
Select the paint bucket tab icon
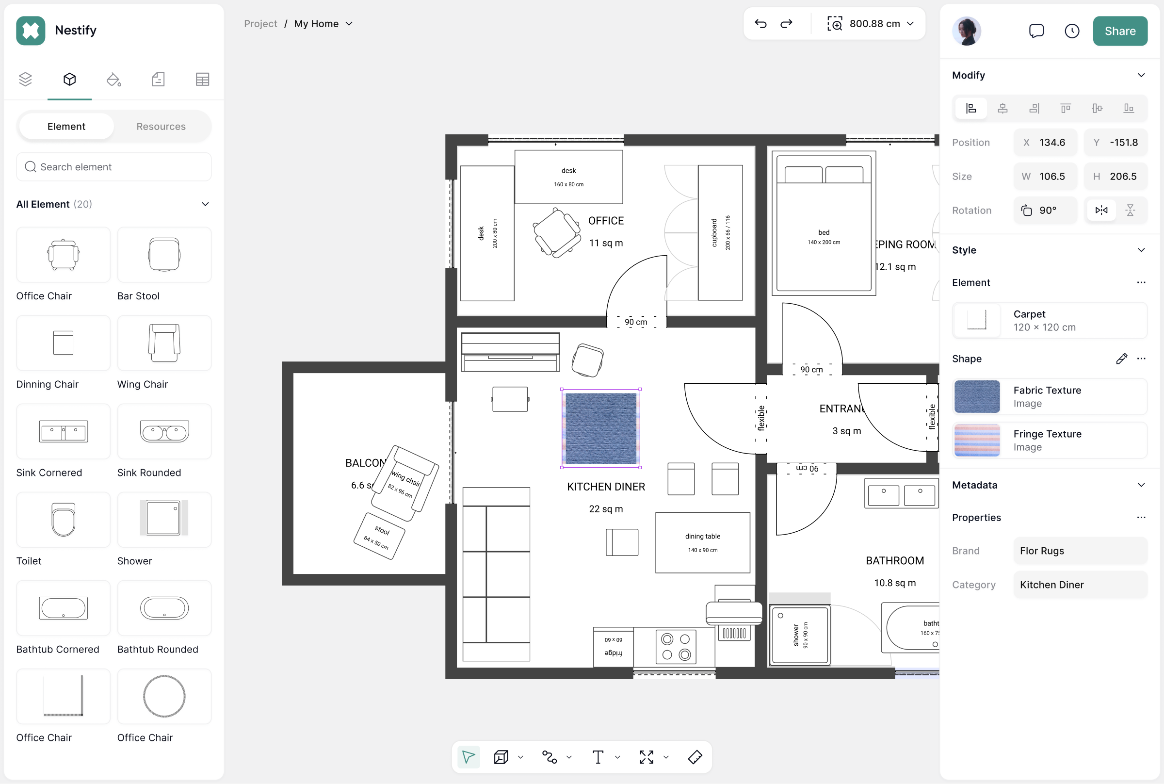[x=113, y=80]
